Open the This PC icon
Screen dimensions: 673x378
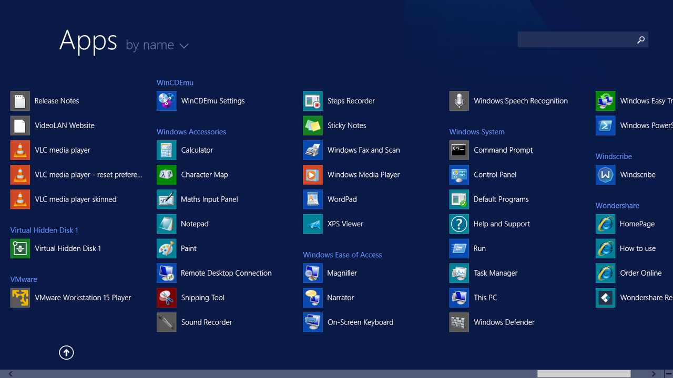459,298
